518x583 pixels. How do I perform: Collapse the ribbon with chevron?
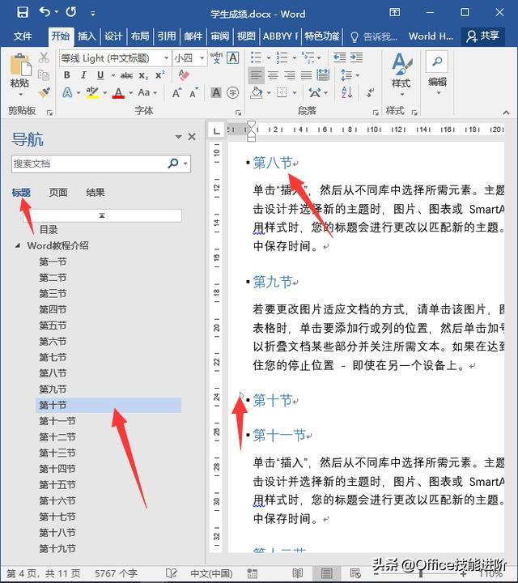(x=506, y=112)
